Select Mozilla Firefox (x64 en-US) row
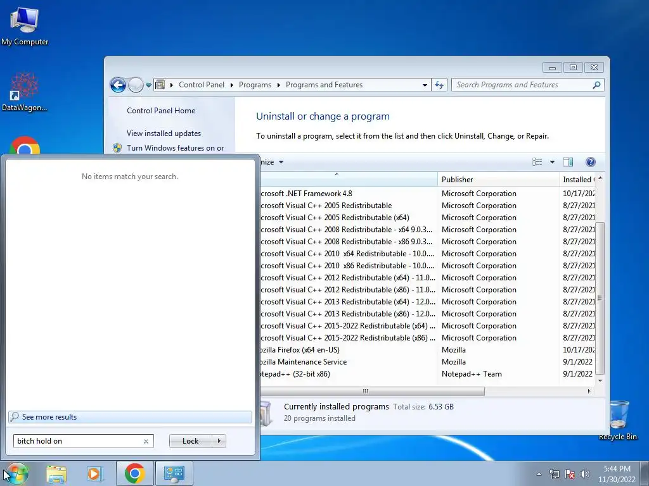This screenshot has height=486, width=649. [x=428, y=349]
